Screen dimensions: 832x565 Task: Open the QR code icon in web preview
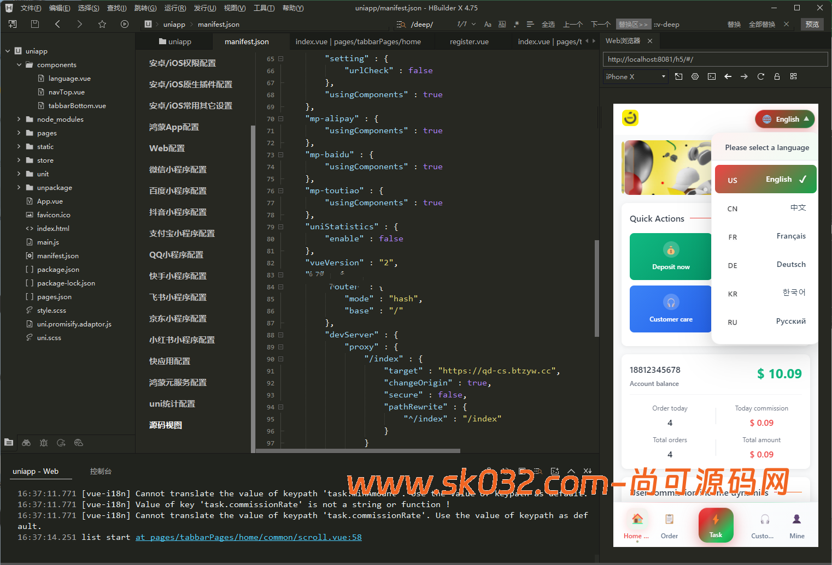click(793, 76)
